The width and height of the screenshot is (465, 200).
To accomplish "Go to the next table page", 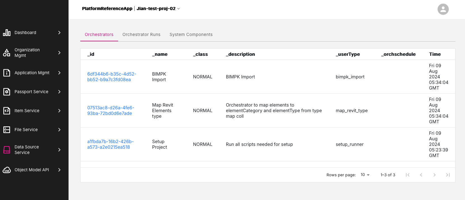I will [434, 175].
